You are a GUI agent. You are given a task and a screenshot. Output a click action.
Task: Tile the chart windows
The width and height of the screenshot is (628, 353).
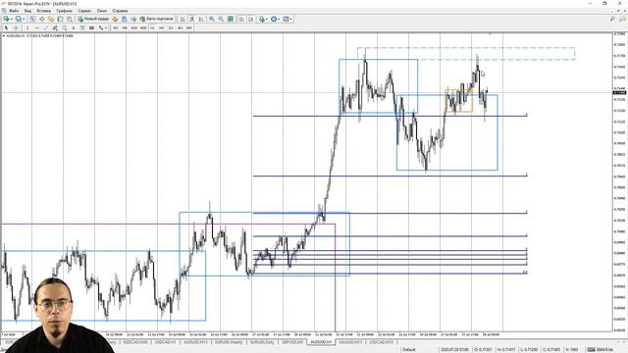(231, 19)
